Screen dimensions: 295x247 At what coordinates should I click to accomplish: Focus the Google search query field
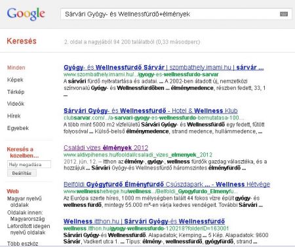[176, 14]
